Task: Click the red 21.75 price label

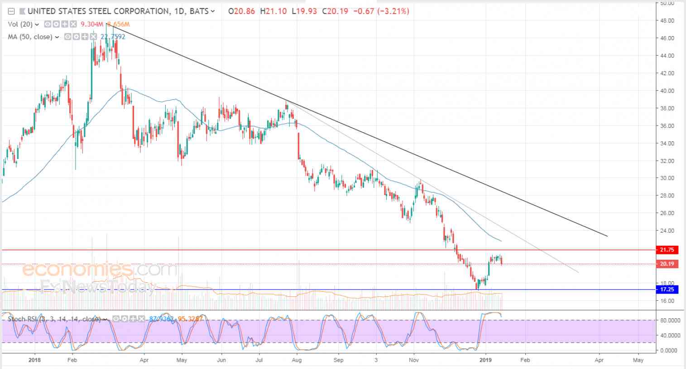Action: point(667,250)
